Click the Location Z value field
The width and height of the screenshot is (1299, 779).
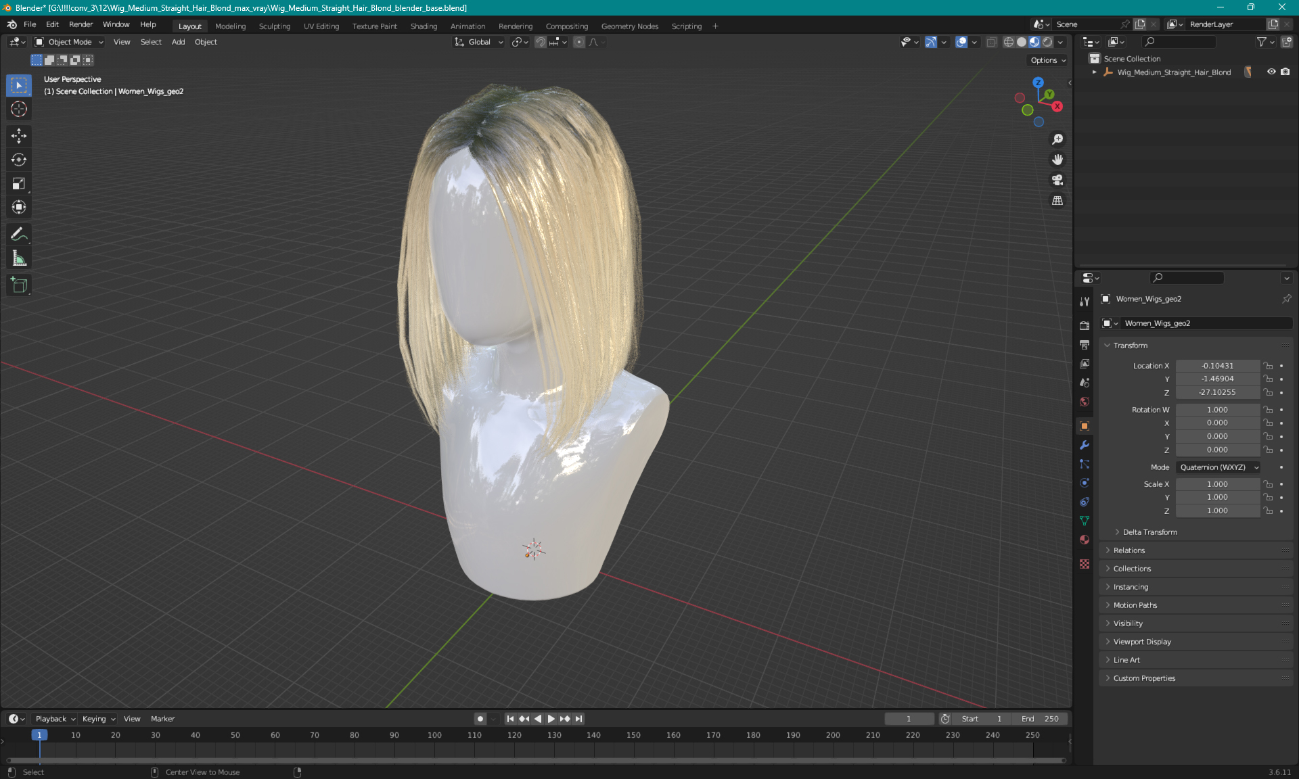coord(1217,392)
